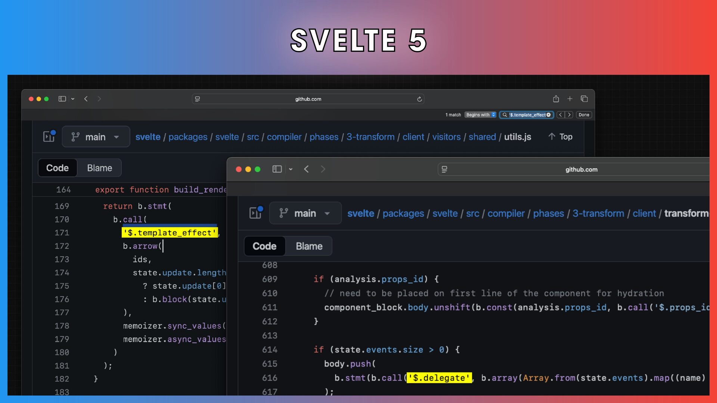Select Code tab in utils.js page
The height and width of the screenshot is (403, 717).
click(58, 168)
